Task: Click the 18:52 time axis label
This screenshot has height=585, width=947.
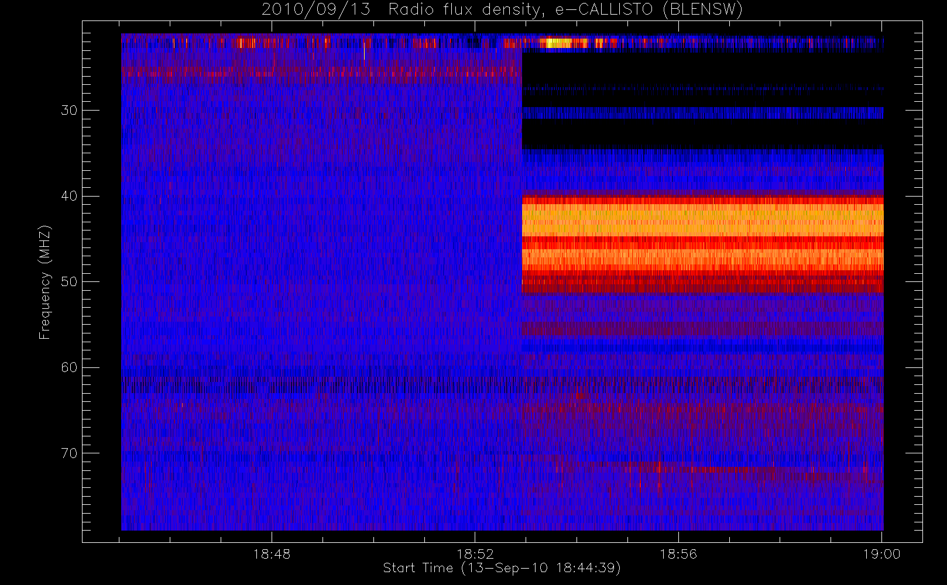Action: [475, 554]
